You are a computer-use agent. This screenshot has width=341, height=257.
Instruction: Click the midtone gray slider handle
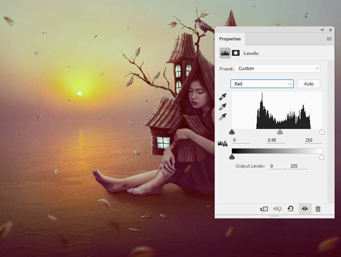coord(280,132)
